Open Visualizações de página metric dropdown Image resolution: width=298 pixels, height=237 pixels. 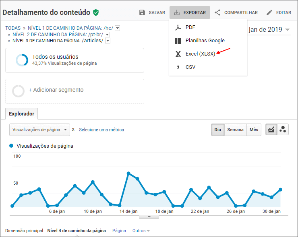pyautogui.click(x=39, y=130)
